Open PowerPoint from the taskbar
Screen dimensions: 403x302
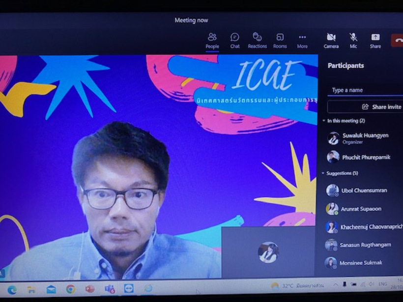(x=90, y=289)
